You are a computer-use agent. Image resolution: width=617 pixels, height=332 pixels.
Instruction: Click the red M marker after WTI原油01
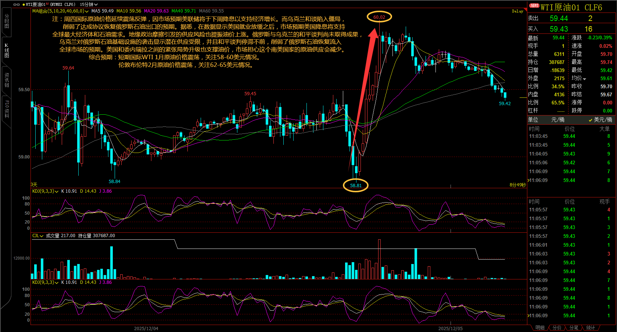tap(47, 4)
